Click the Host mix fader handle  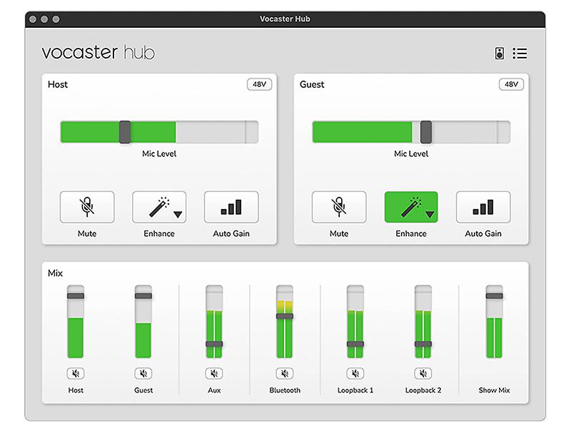76,296
